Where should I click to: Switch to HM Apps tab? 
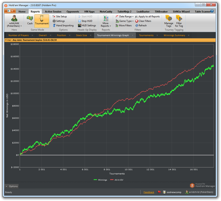tap(89, 12)
